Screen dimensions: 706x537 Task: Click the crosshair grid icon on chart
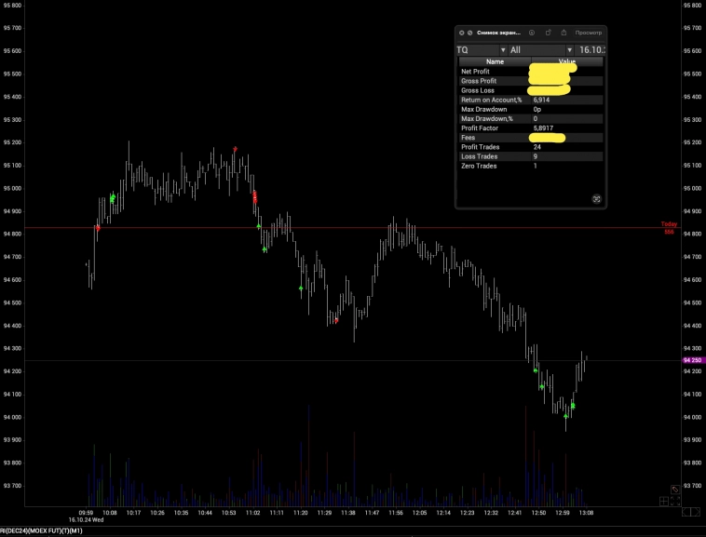click(663, 502)
